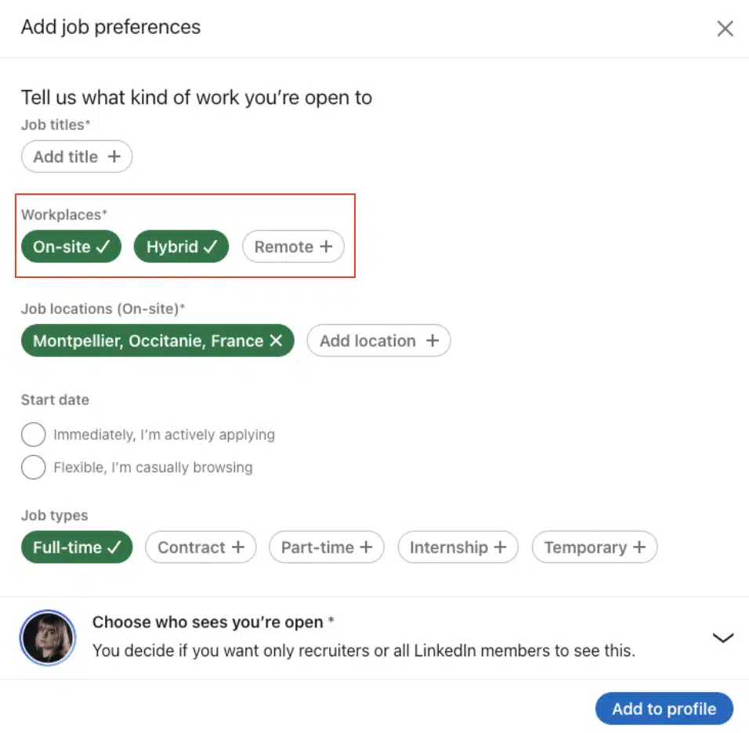This screenshot has width=749, height=733.
Task: Deselect the Hybrid workplace option
Action: click(181, 247)
